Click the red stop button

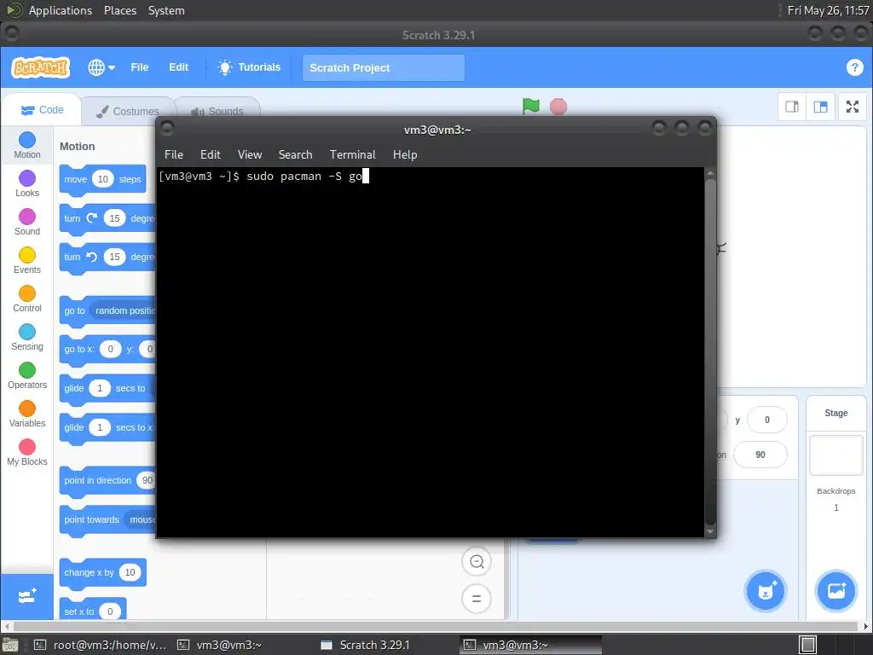[x=558, y=107]
